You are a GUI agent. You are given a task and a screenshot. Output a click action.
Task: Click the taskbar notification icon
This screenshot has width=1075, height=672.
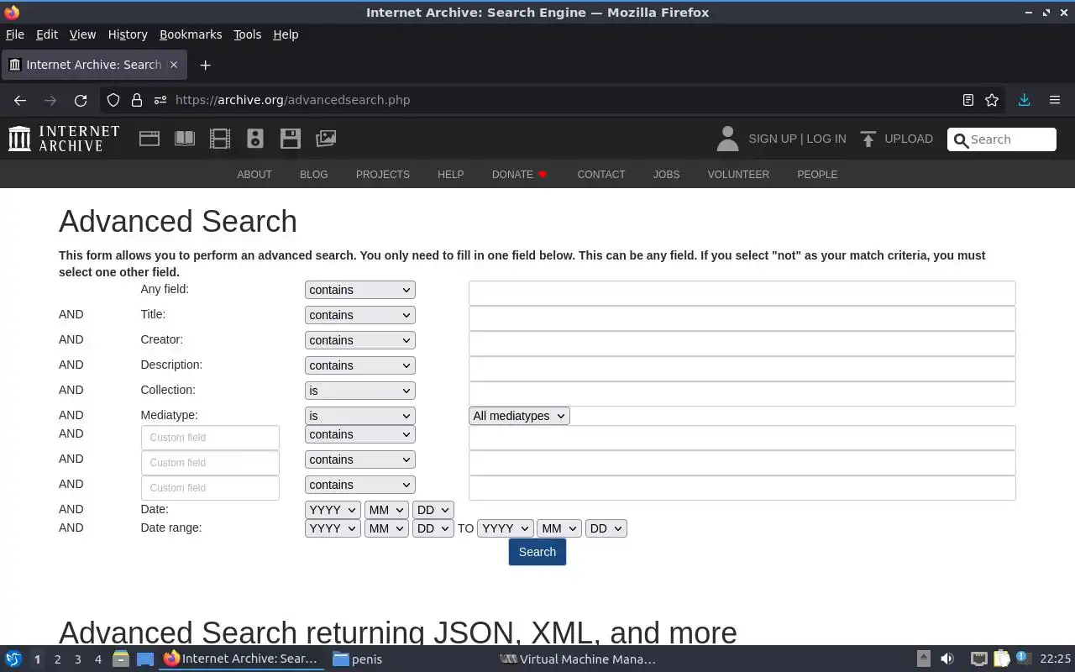1022,659
